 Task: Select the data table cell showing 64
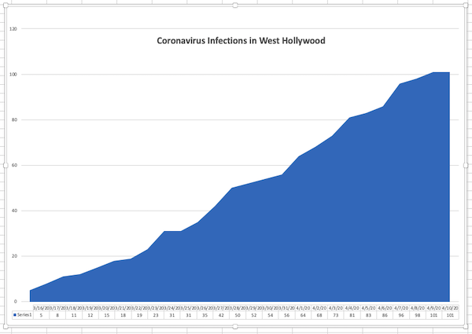[x=303, y=315]
